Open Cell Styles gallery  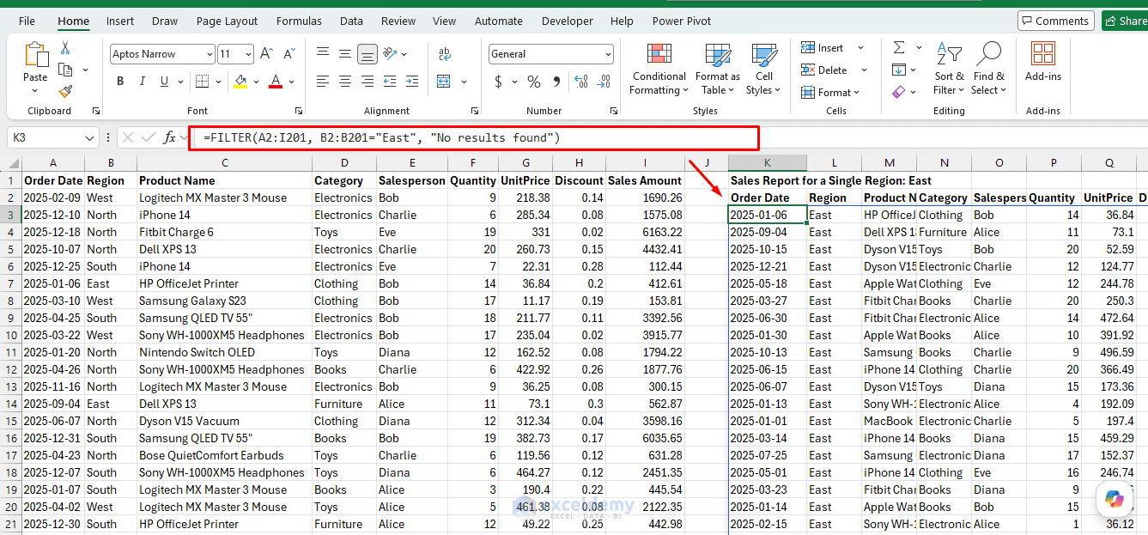(x=763, y=69)
